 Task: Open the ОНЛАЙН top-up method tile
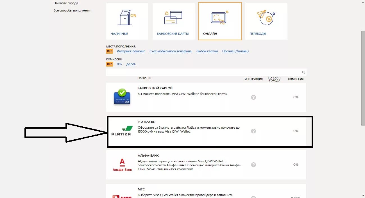220,21
